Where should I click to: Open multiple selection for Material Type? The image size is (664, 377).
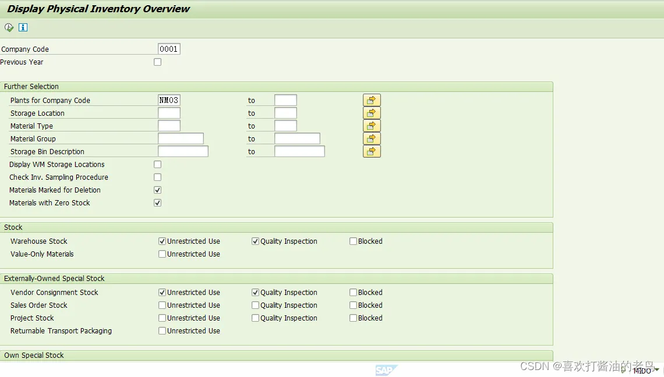(372, 126)
